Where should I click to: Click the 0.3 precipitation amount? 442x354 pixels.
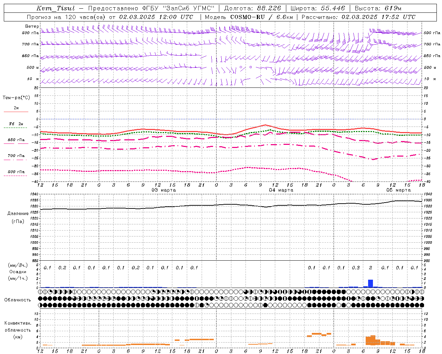pyautogui.click(x=356, y=268)
